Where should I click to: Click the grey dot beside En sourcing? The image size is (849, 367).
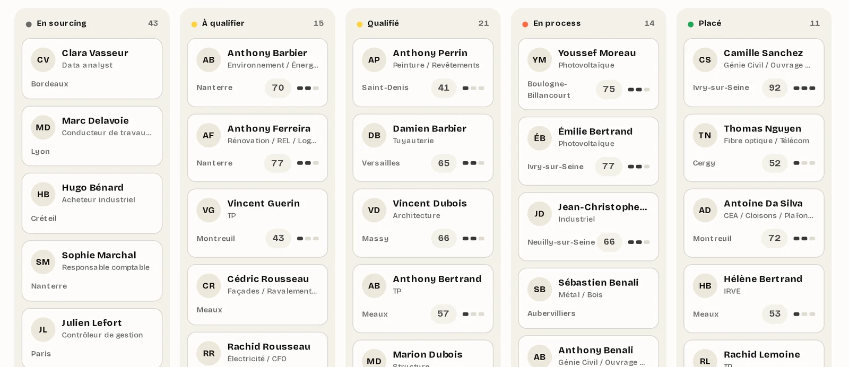click(29, 24)
